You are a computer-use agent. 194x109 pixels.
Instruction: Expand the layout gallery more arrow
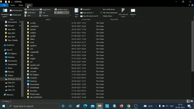pyautogui.click(x=71, y=15)
